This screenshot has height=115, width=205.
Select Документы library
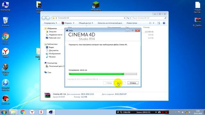click(x=53, y=50)
